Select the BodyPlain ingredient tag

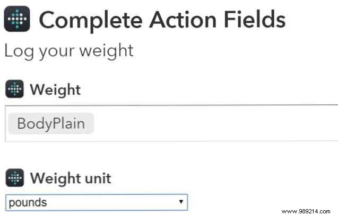pos(51,123)
